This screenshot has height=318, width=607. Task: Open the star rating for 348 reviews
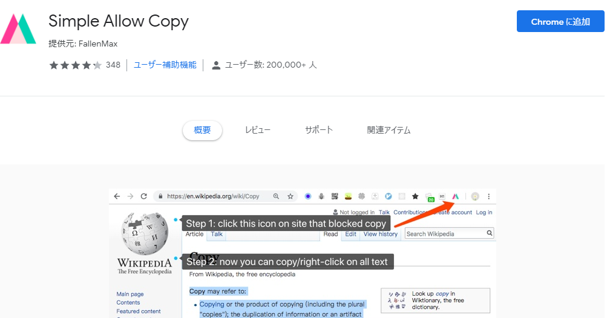(76, 65)
